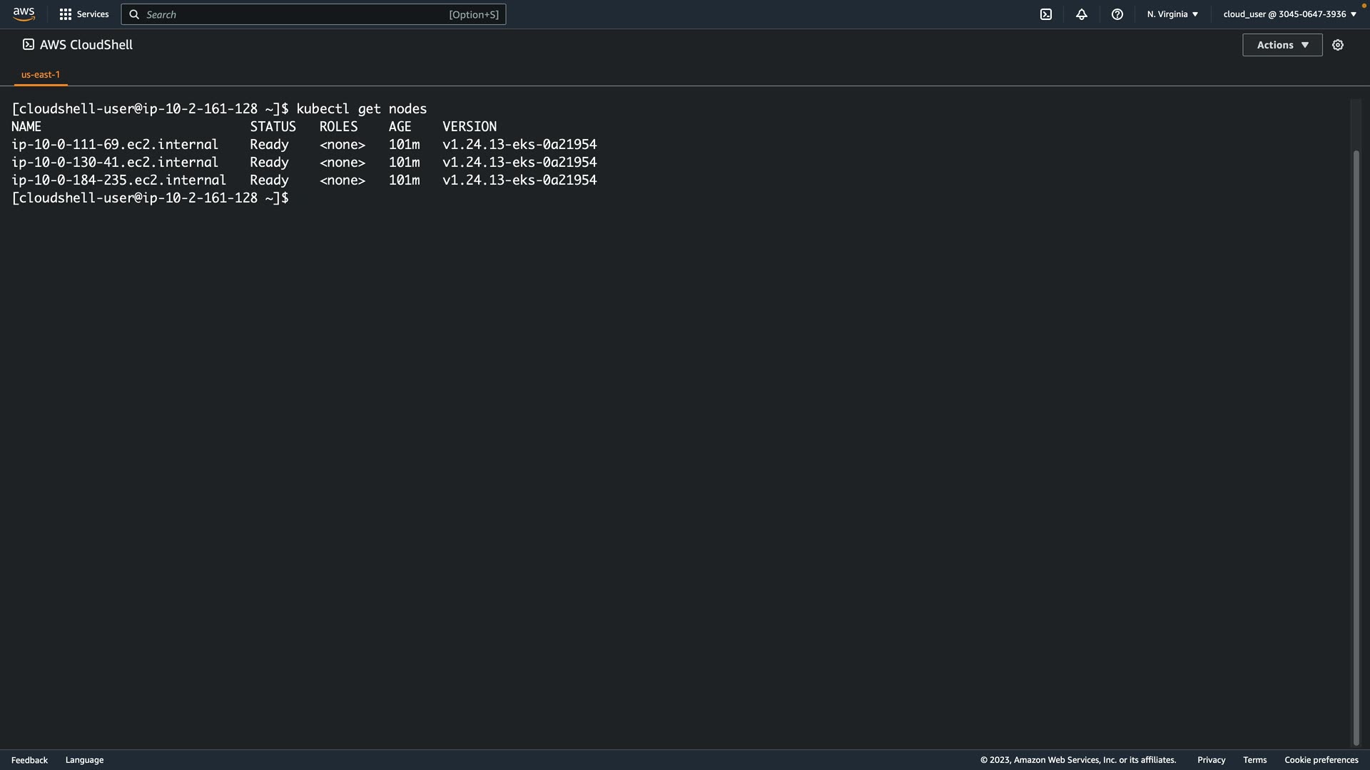Viewport: 1370px width, 770px height.
Task: Open the Privacy link
Action: point(1211,760)
